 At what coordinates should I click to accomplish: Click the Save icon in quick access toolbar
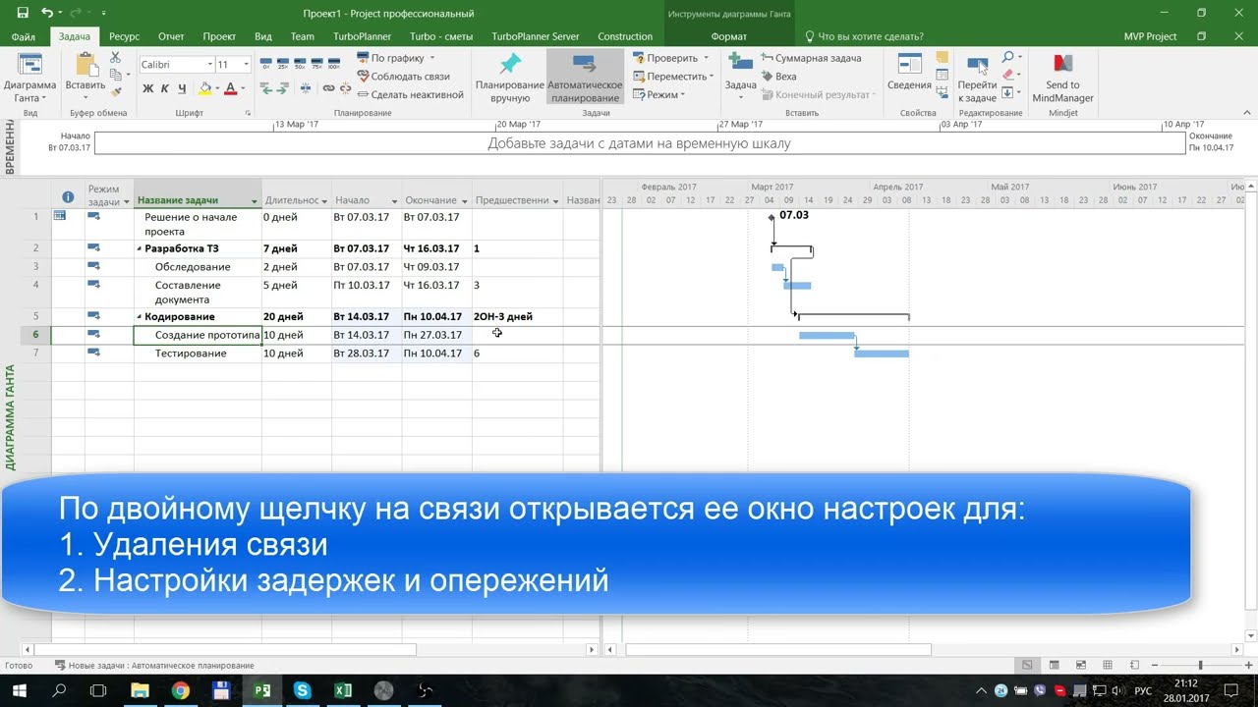(21, 13)
